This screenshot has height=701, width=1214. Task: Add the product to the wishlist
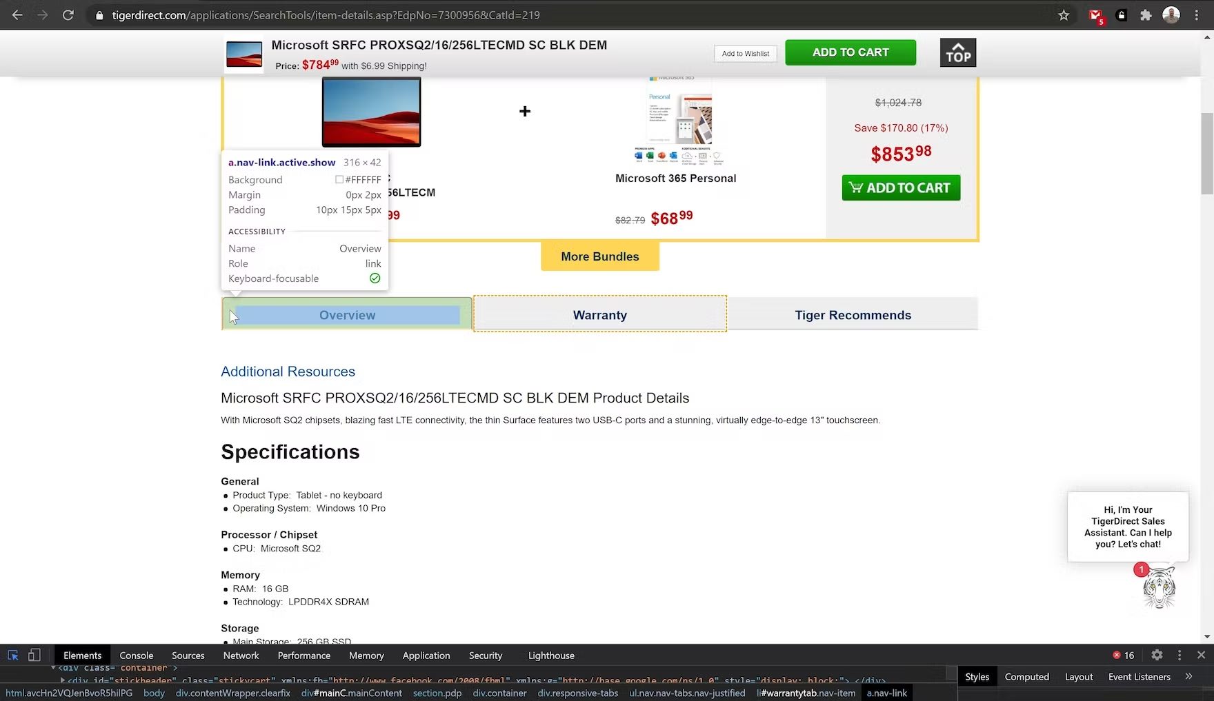(x=745, y=54)
